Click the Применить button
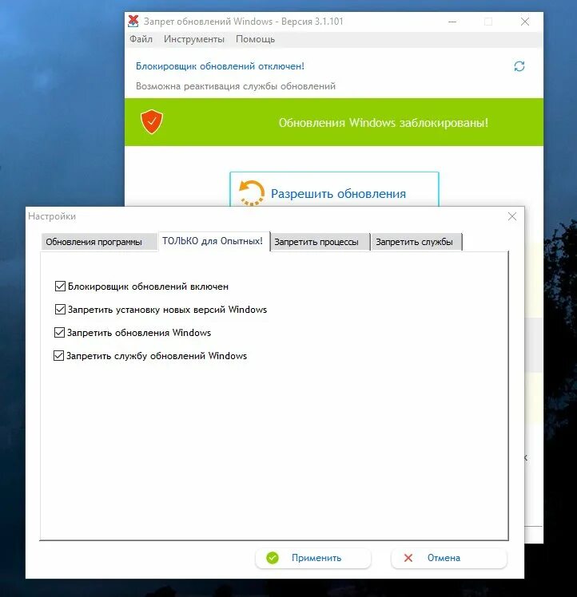577x597 pixels. coord(313,558)
